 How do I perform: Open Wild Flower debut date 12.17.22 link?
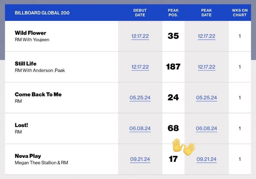140,36
